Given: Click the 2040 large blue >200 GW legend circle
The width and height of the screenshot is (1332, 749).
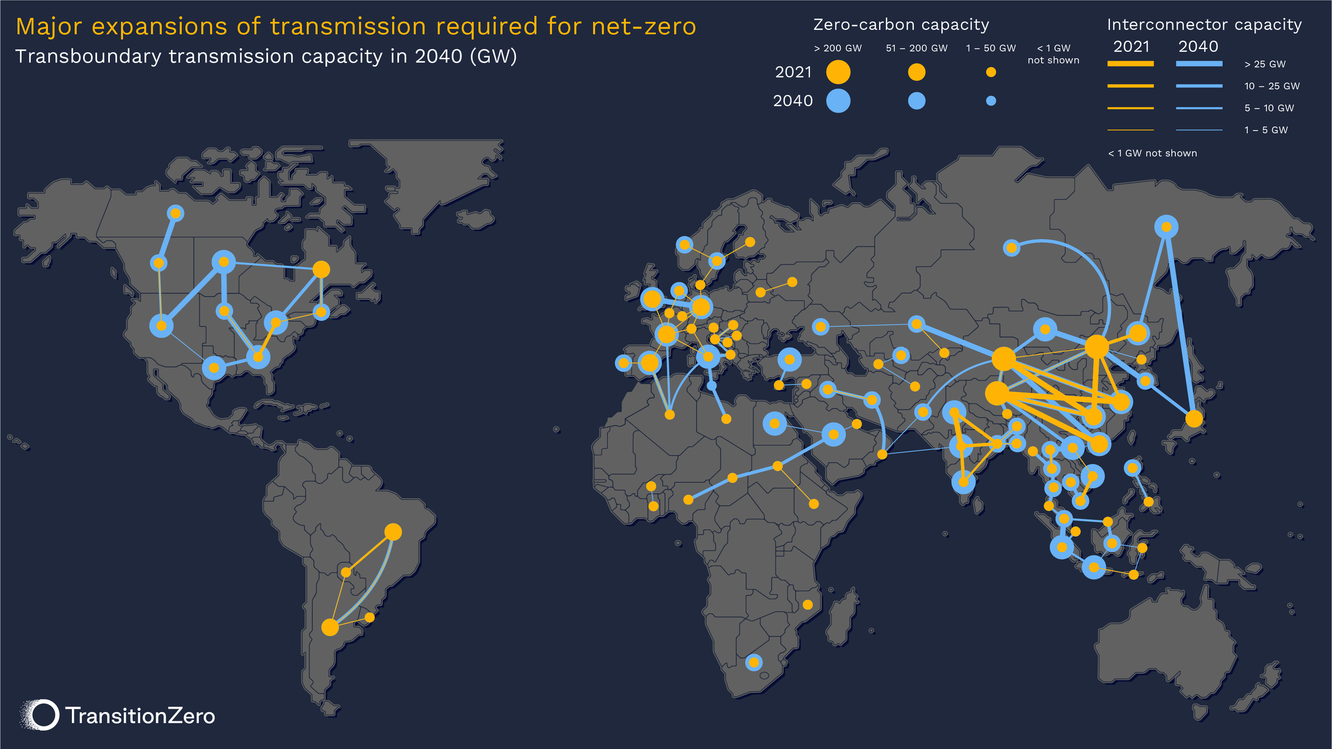Looking at the screenshot, I should click(838, 101).
